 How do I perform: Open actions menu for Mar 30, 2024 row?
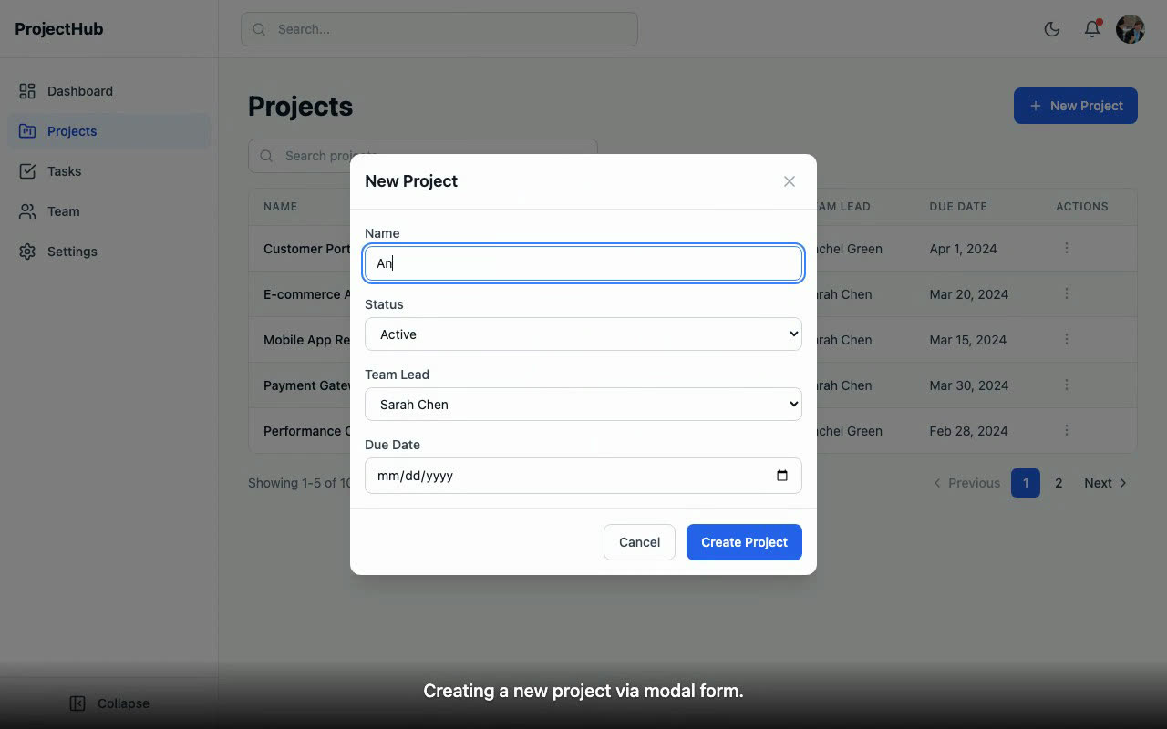click(x=1067, y=385)
